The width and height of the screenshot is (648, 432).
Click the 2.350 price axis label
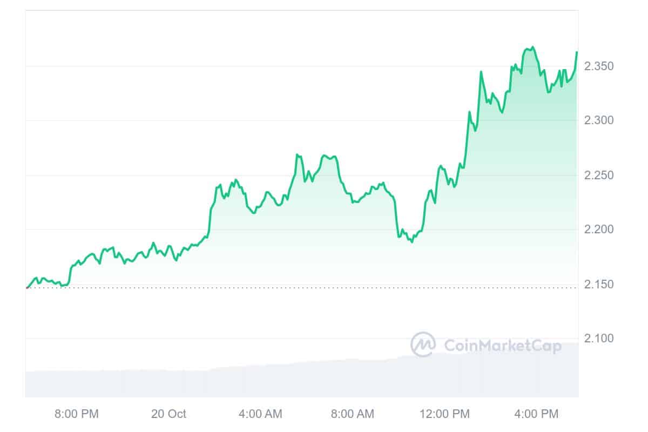pos(598,66)
